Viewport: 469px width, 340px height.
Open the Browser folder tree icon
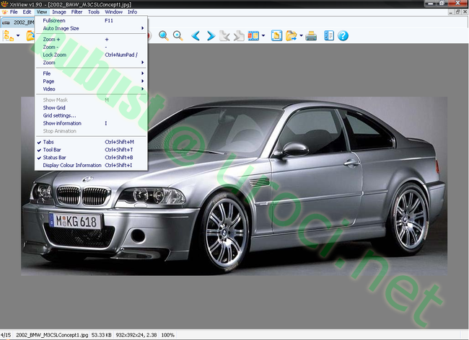tap(8, 36)
